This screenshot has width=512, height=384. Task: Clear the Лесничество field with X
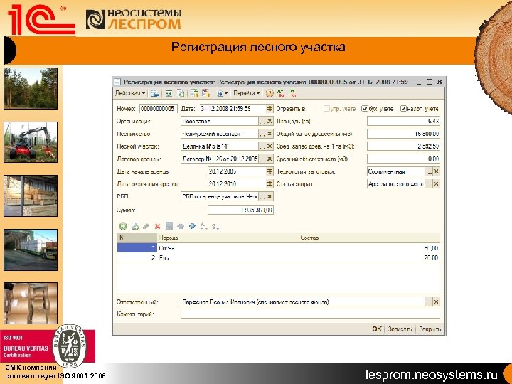tap(270, 134)
